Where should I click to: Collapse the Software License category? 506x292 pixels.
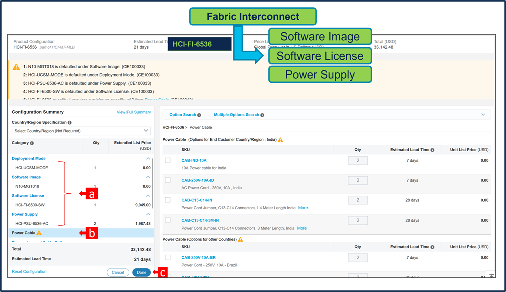point(148,196)
